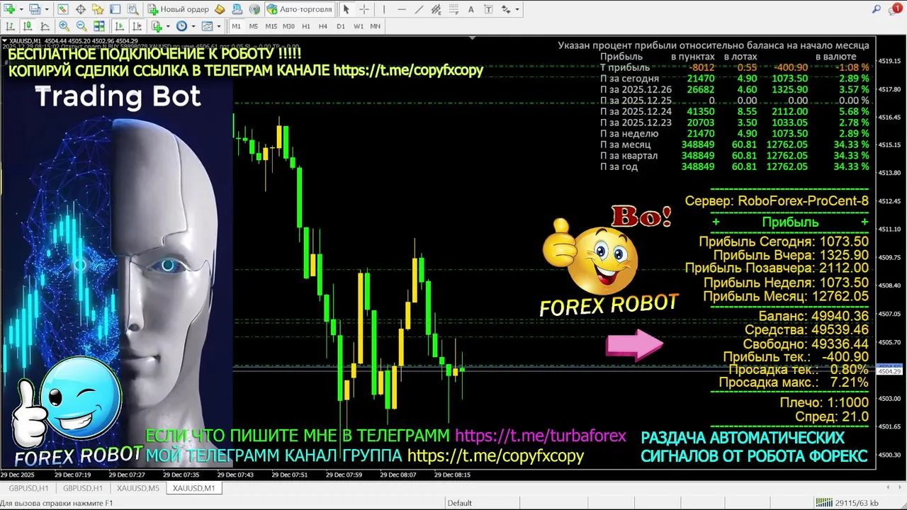Open the Profiles icon in toolbar
Screen dimensions: 907x510
tap(34, 9)
